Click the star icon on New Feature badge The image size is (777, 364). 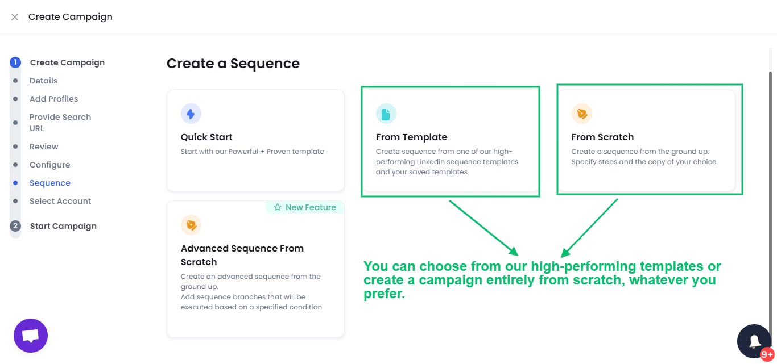point(277,207)
